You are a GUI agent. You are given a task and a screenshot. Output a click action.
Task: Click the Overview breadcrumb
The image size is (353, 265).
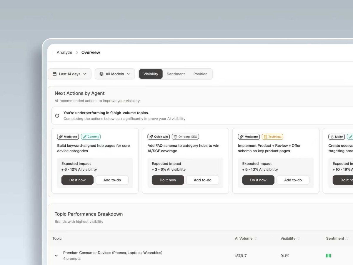pyautogui.click(x=91, y=52)
